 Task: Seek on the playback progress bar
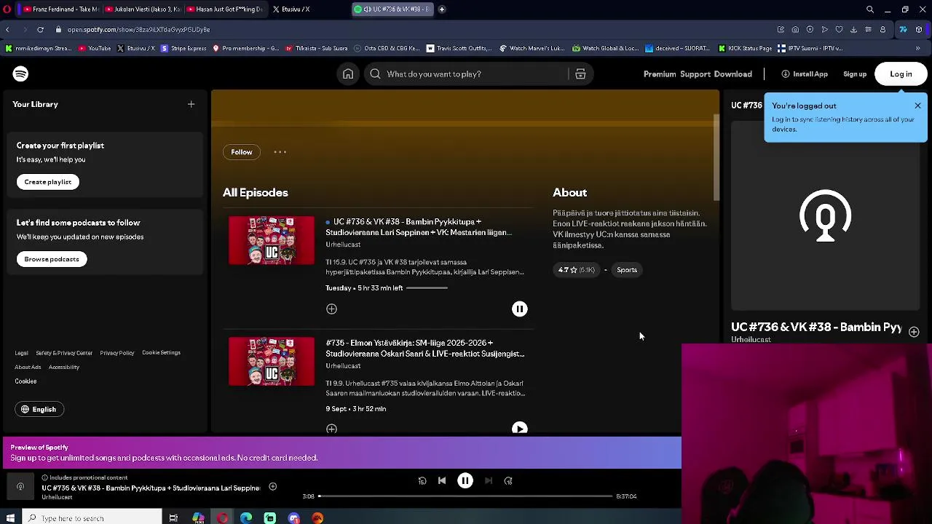(x=465, y=496)
